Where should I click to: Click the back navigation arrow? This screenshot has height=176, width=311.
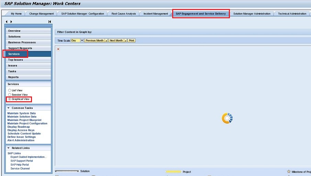click(x=7, y=22)
